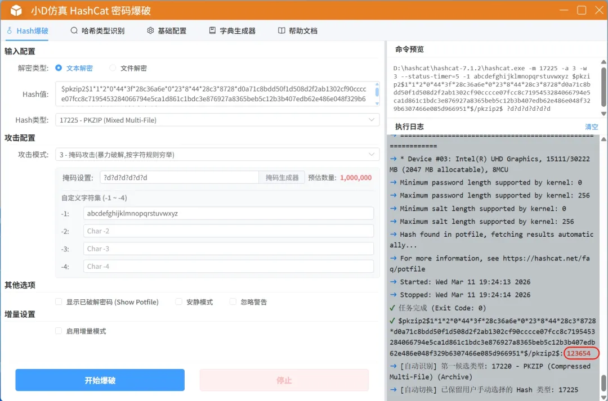Click the cracked password 123654 in log

click(579, 353)
